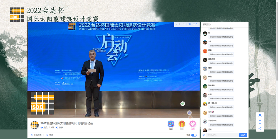Click avatar of chat user 花花

coord(205,113)
